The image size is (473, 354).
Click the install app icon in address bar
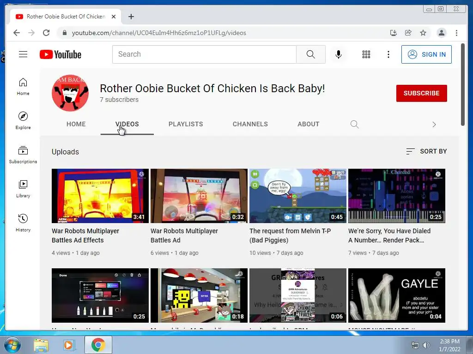[394, 33]
